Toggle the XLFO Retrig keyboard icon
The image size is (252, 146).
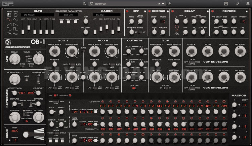[9, 15]
